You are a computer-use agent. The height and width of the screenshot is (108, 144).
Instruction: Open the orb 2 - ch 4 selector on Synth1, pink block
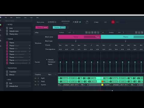point(74,85)
